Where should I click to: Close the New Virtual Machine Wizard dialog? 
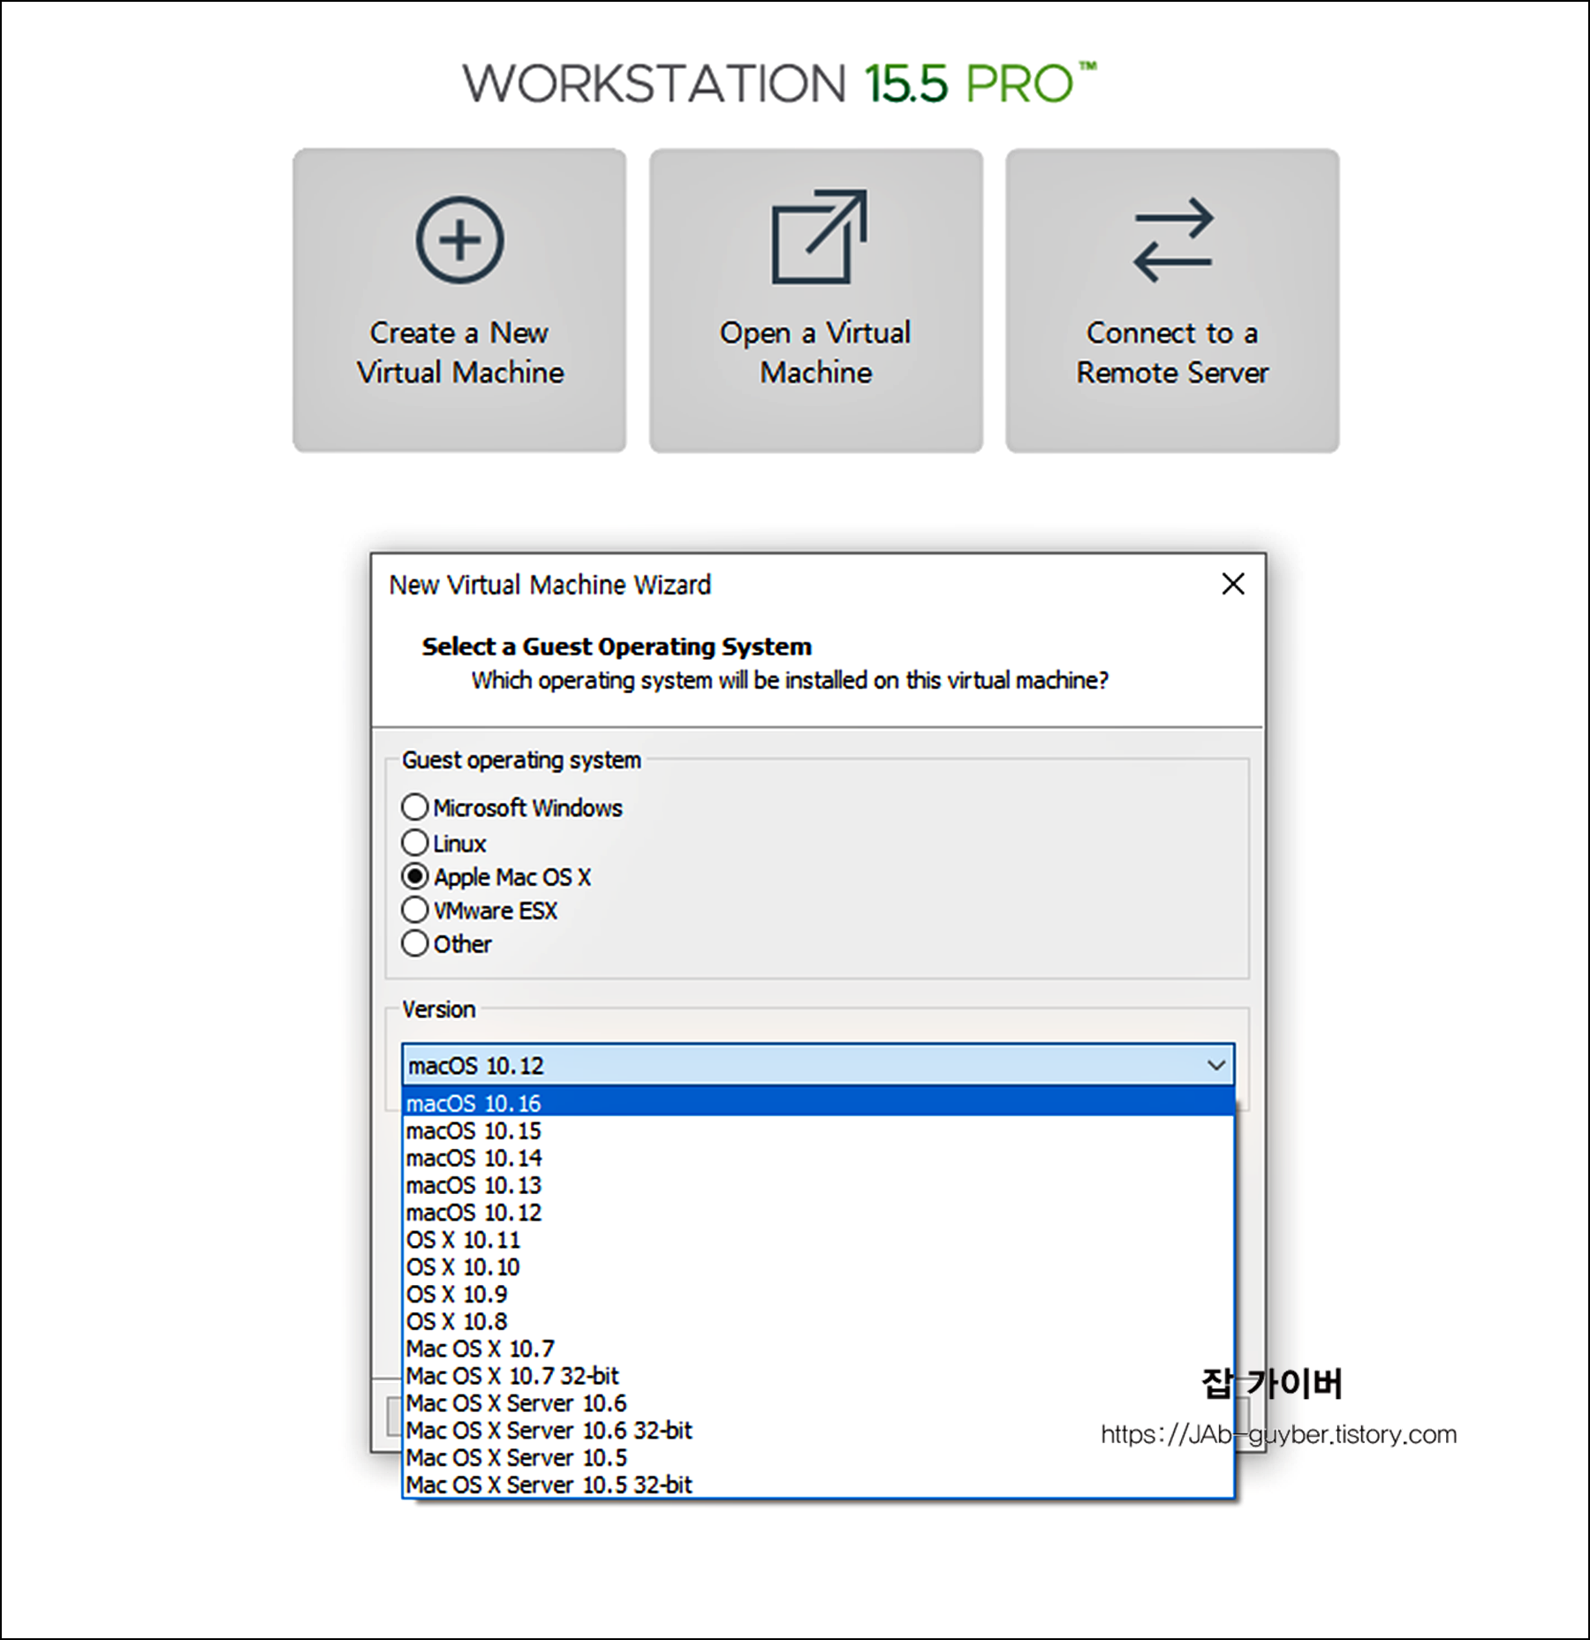pyautogui.click(x=1233, y=584)
